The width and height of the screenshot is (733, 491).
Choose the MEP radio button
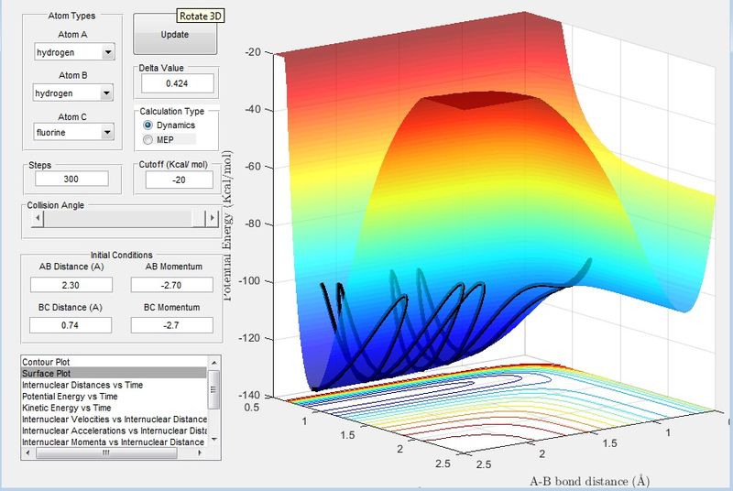point(147,139)
